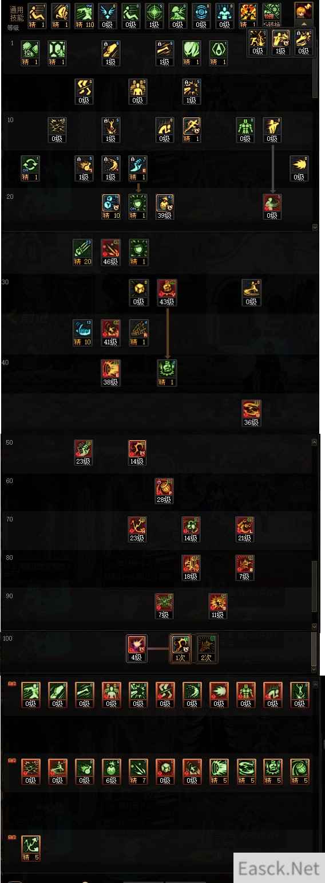Select the general skill labeled 精 110
This screenshot has width=325, height=883.
pyautogui.click(x=84, y=15)
